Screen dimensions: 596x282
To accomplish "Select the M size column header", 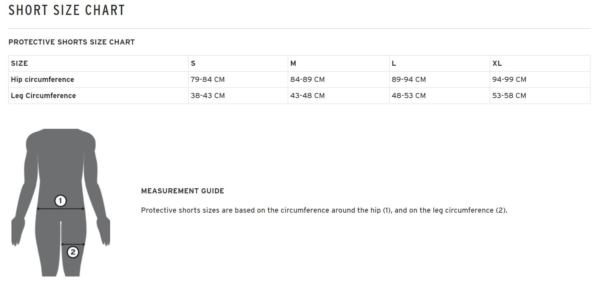I will [293, 63].
